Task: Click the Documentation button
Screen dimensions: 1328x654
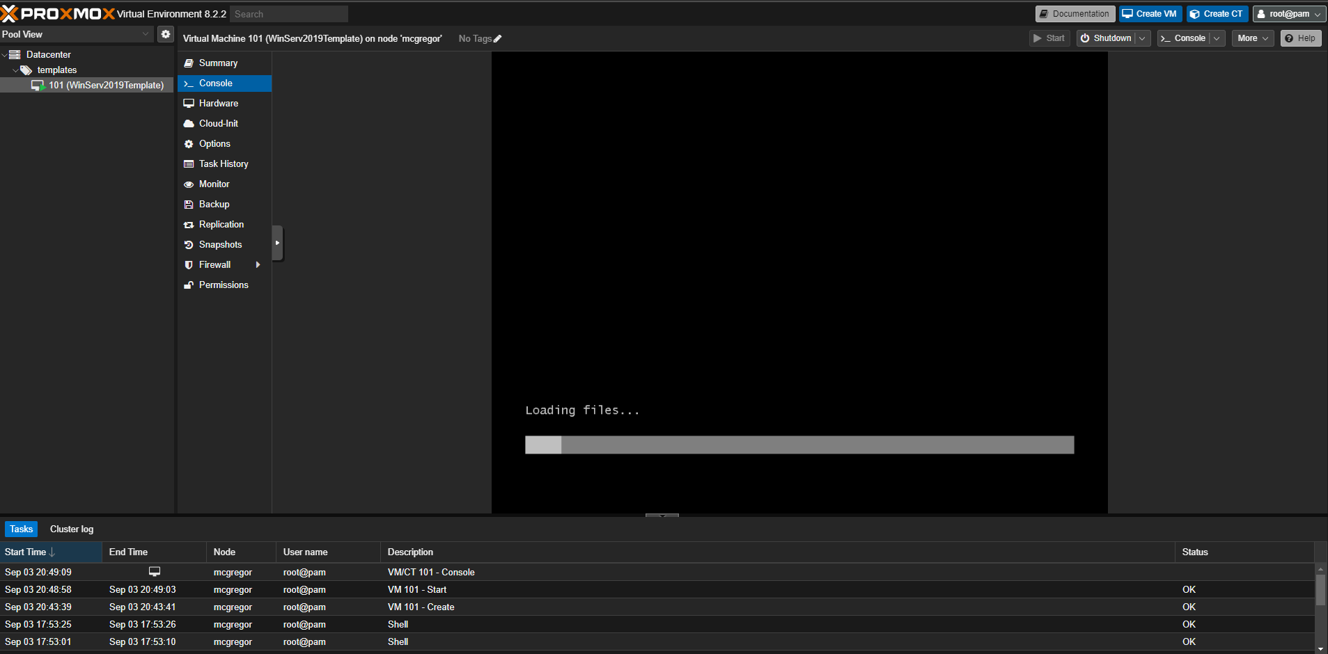Action: [1075, 14]
